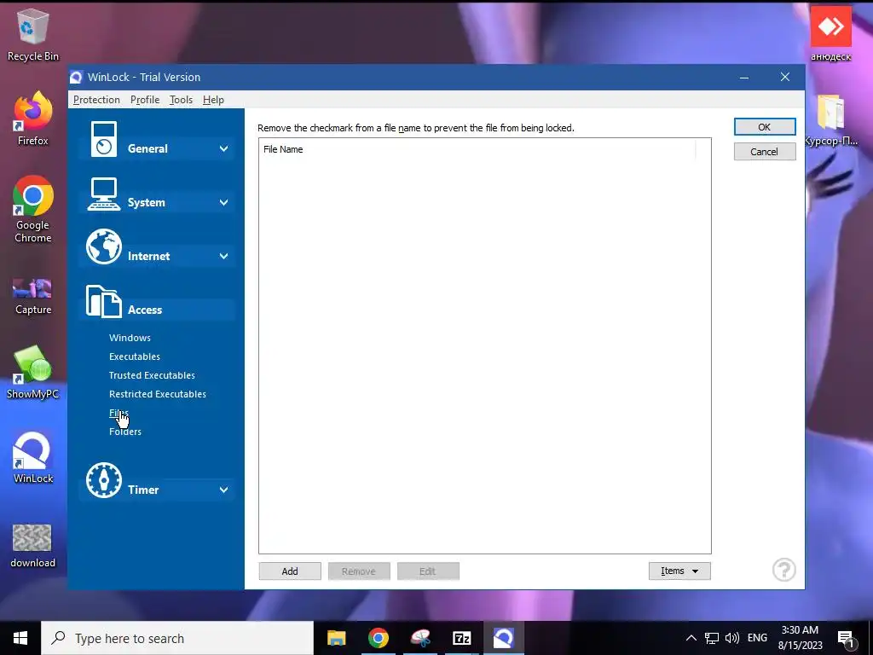
Task: Open the Tools menu
Action: point(181,100)
